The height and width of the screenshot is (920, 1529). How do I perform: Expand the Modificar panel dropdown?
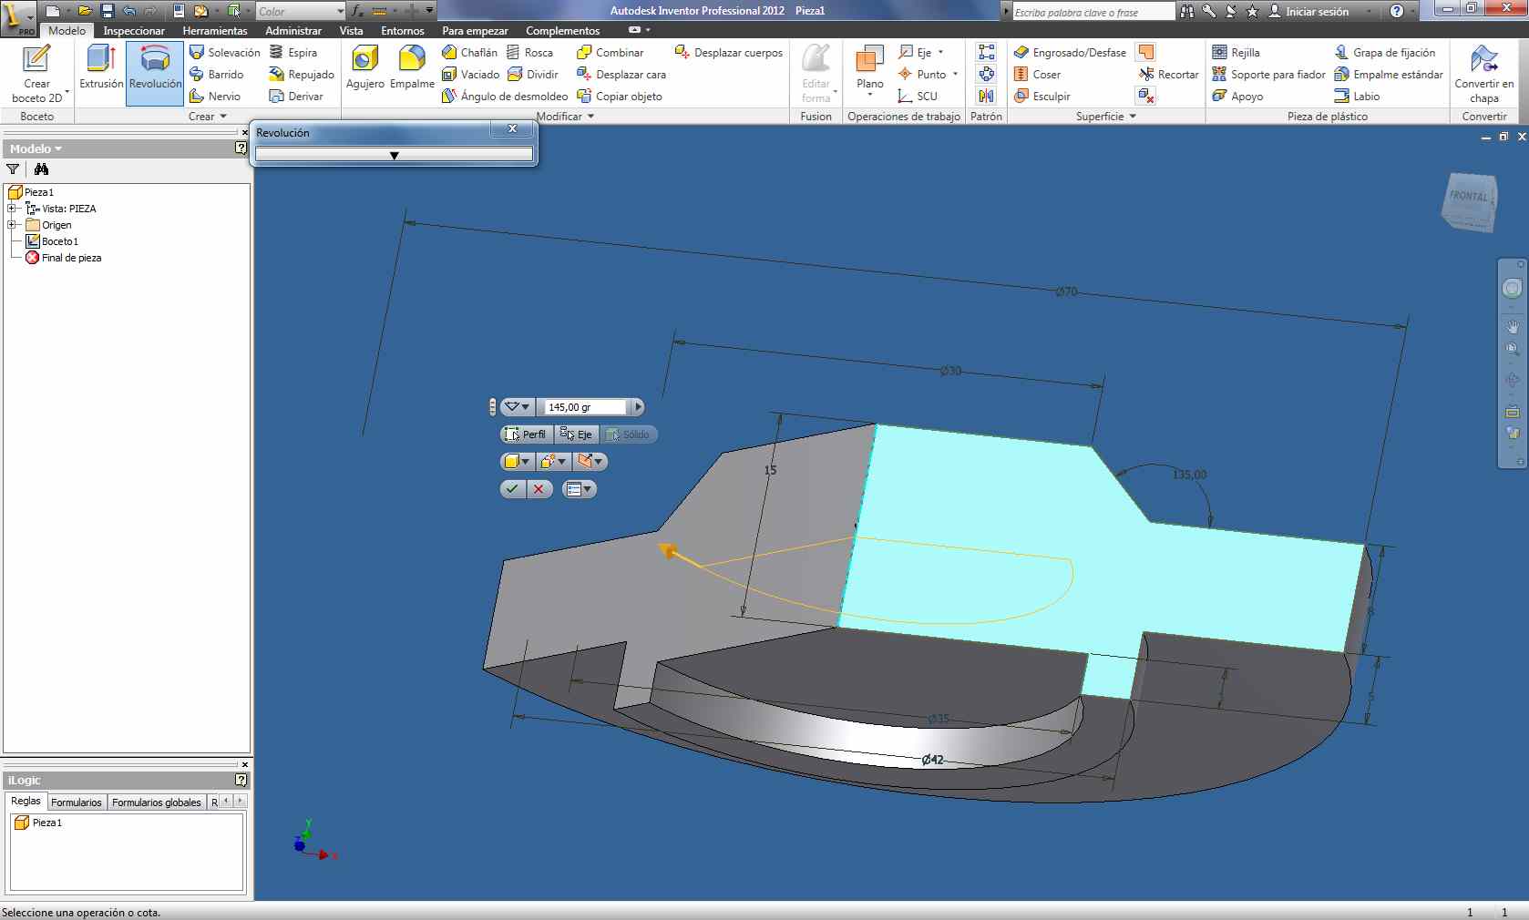565,116
